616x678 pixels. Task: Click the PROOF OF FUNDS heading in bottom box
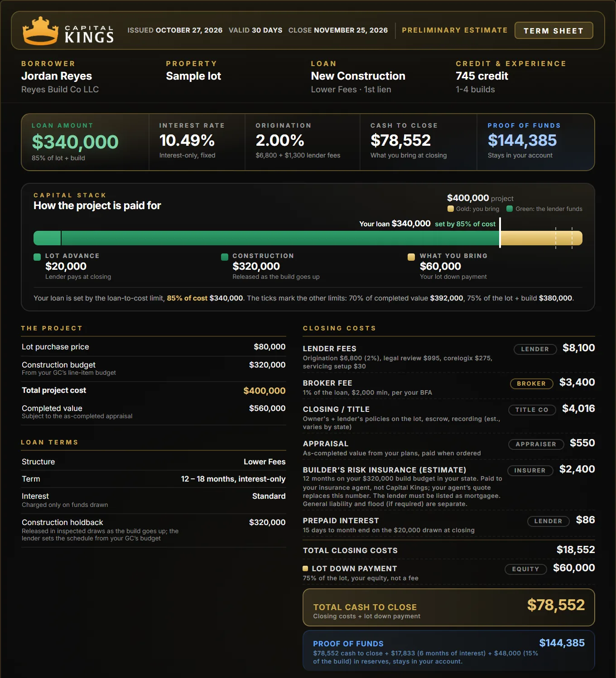click(x=348, y=644)
